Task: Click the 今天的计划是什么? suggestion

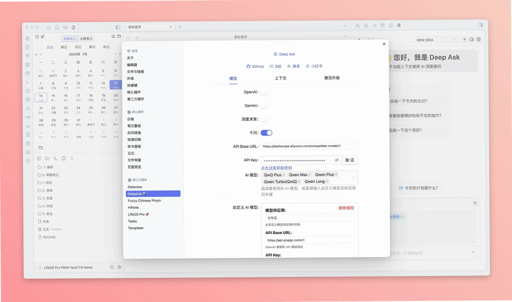Action: point(419,187)
